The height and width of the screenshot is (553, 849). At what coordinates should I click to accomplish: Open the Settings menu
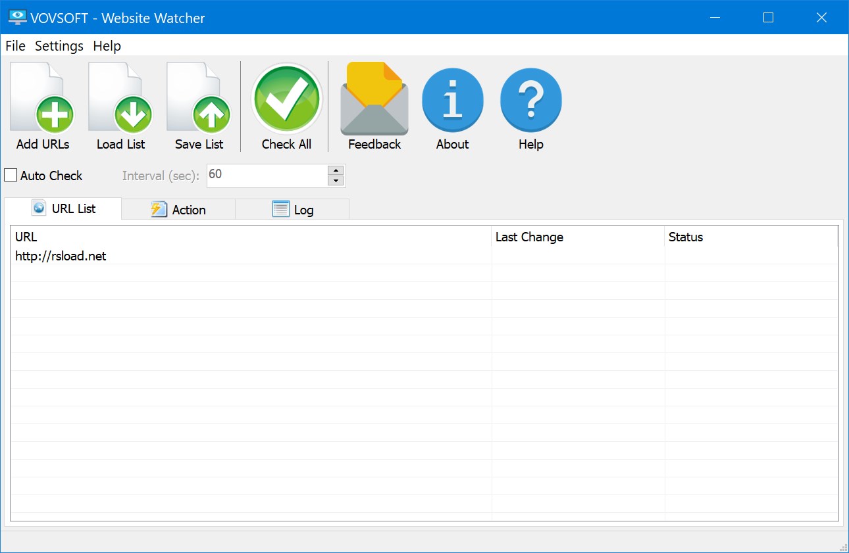[59, 45]
